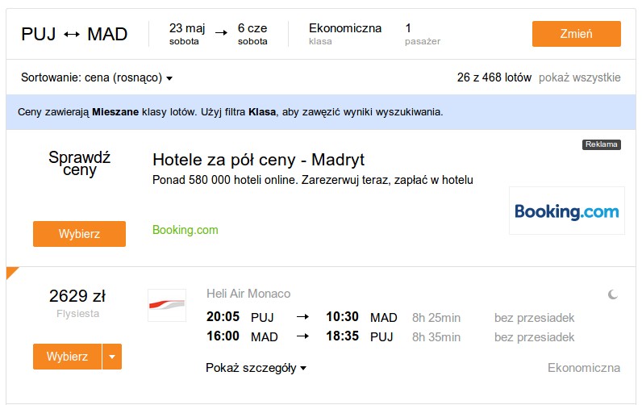Screen dimensions: 642x405
Task: Click the Booking.com logo image
Action: point(567,211)
